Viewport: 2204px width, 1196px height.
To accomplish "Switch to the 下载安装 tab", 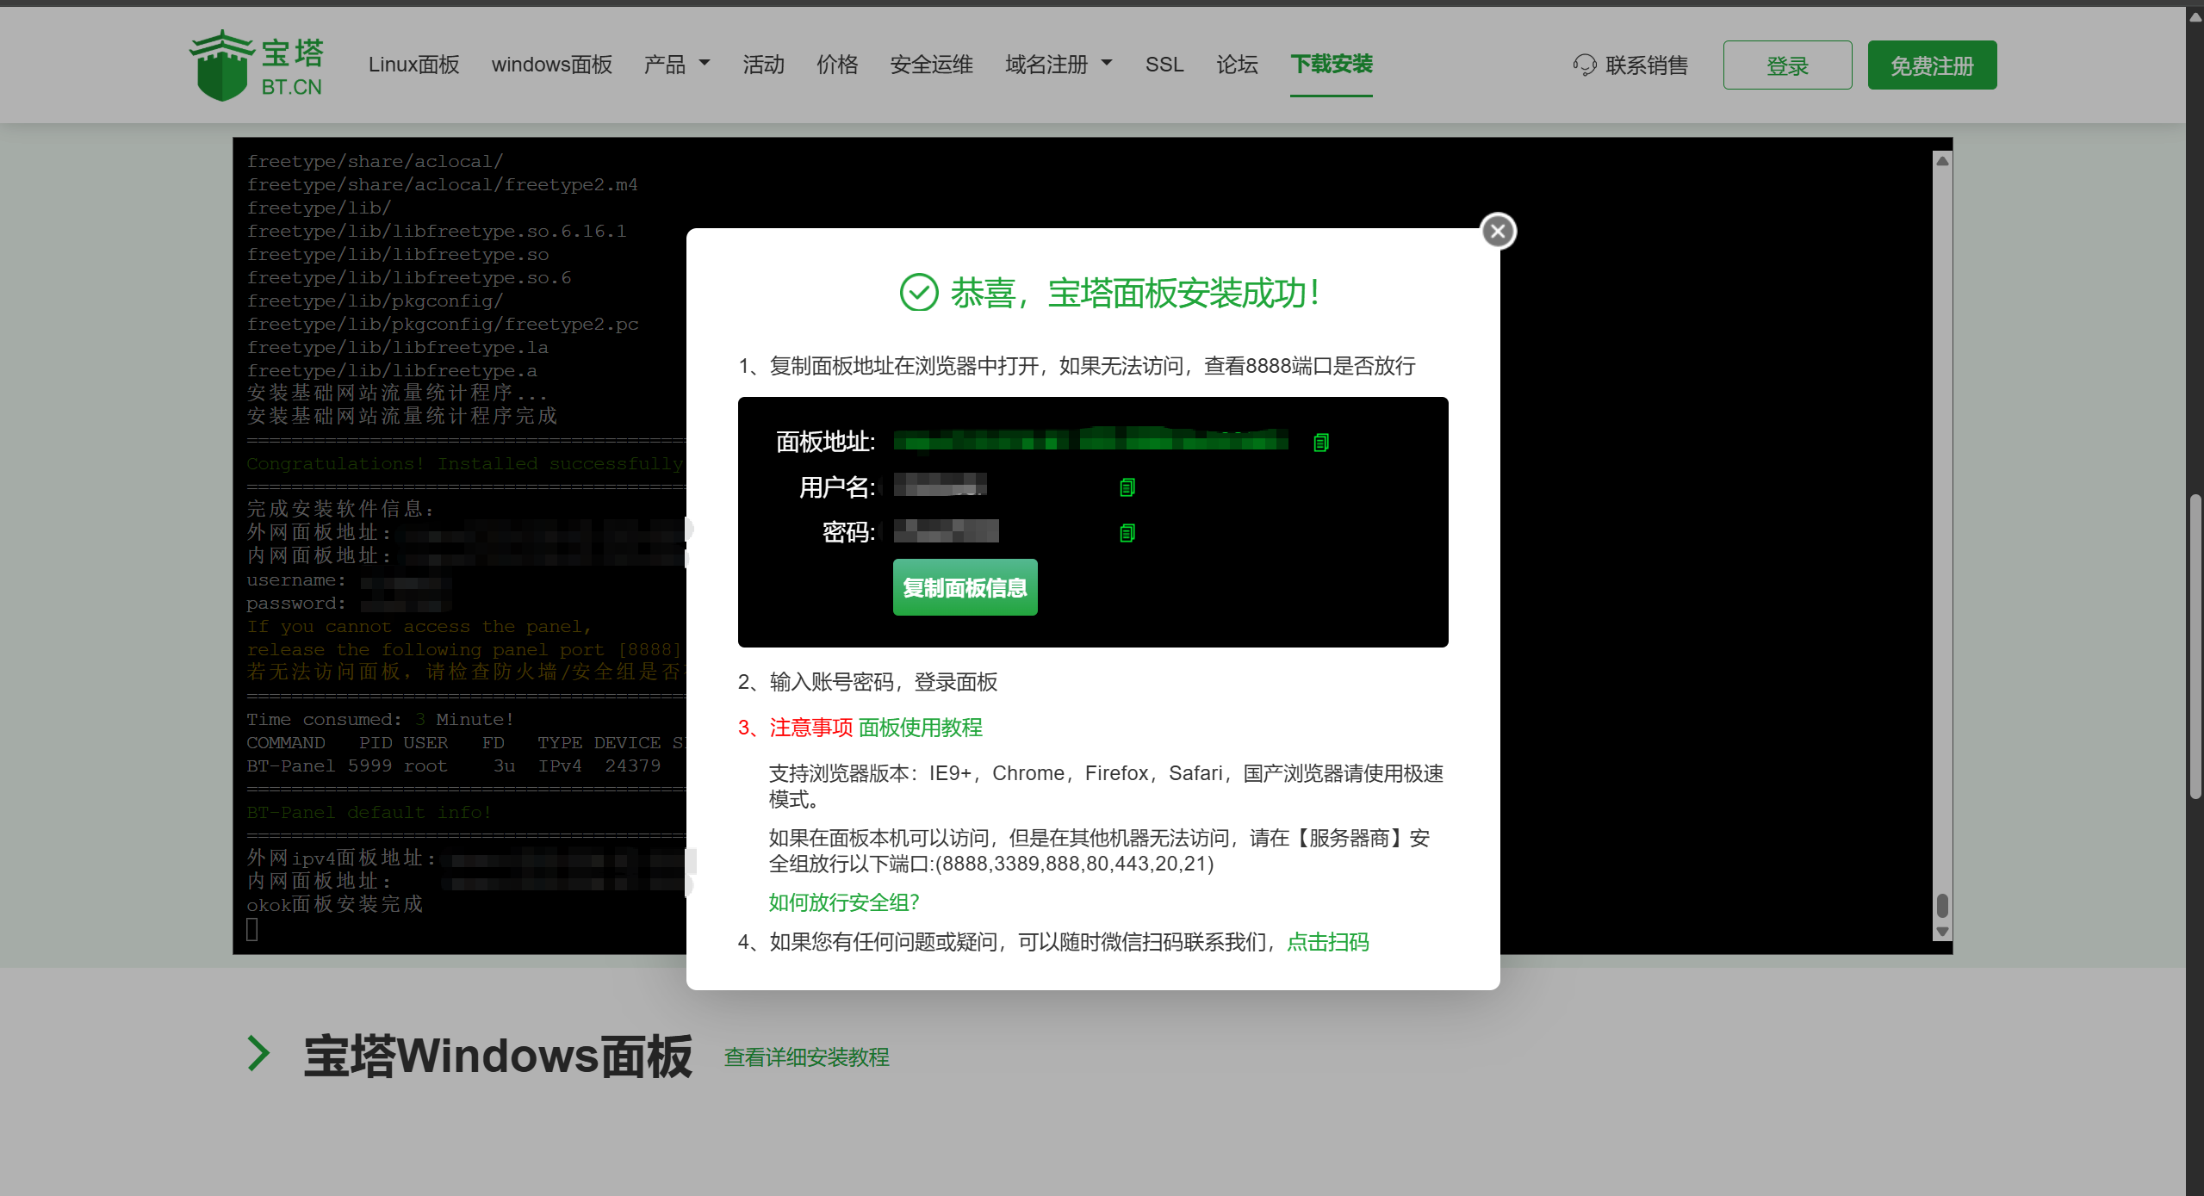I will [1331, 65].
